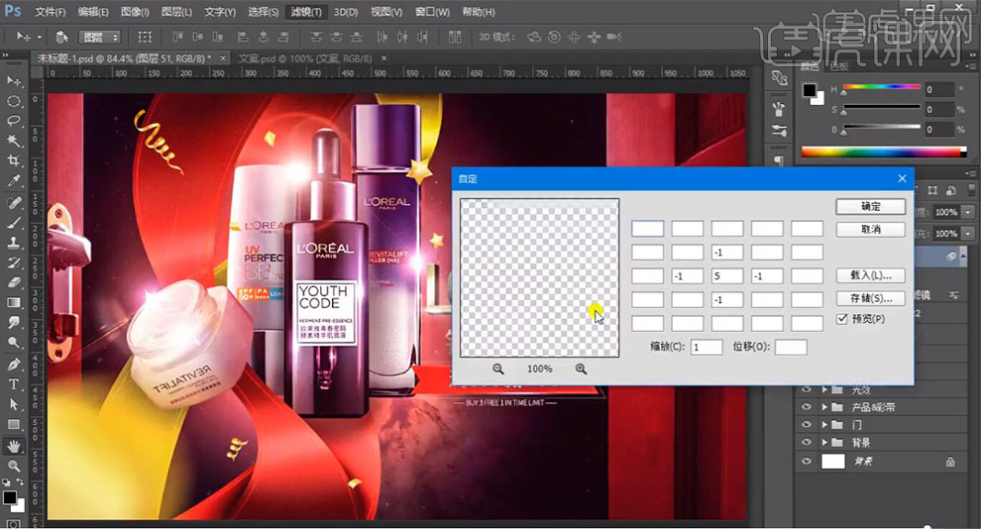Image resolution: width=981 pixels, height=529 pixels.
Task: Click the zoom in magnifier under preview
Action: [x=581, y=369]
